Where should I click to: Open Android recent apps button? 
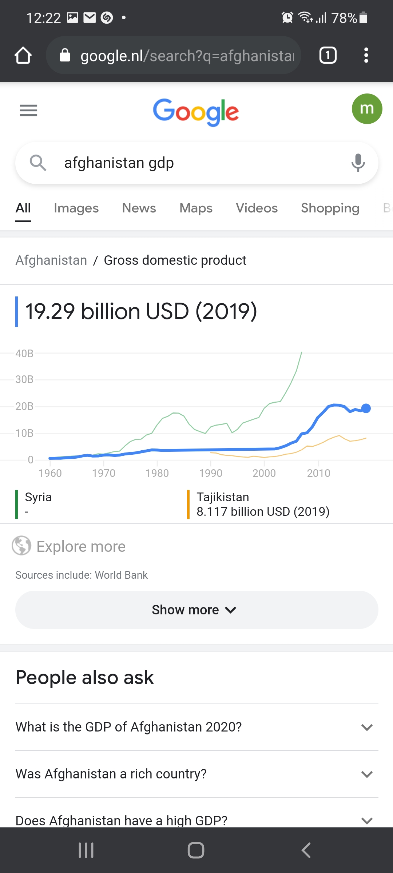(x=86, y=850)
